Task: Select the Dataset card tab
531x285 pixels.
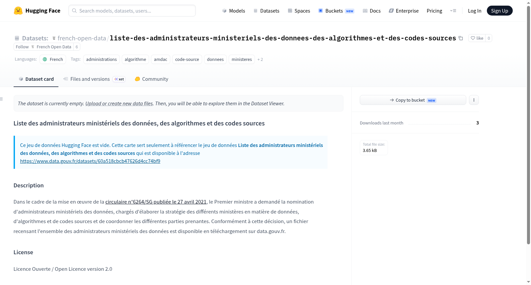Action: 36,79
